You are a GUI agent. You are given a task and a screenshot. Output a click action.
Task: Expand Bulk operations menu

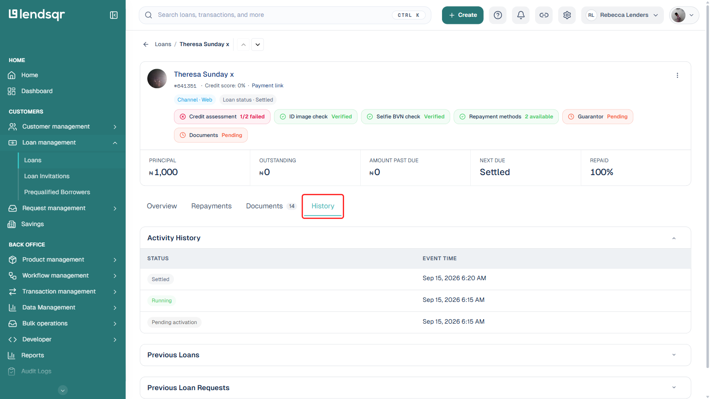[63, 324]
